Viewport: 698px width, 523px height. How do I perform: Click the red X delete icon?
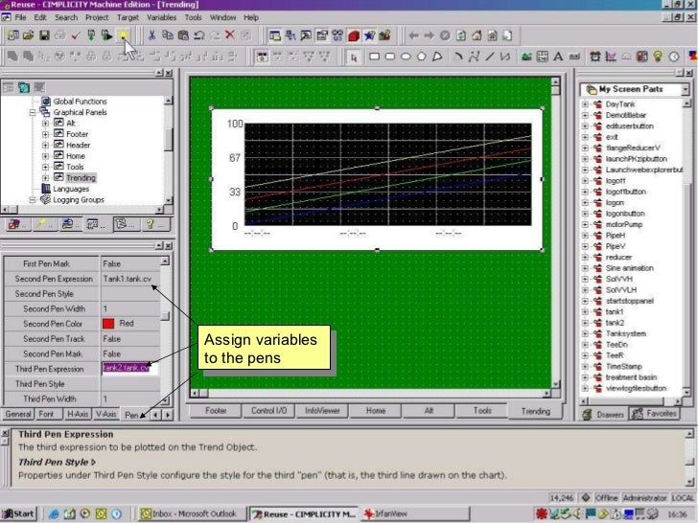(229, 35)
